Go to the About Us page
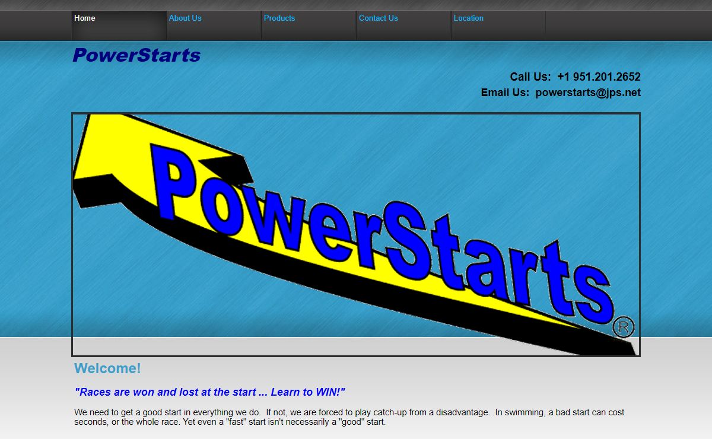This screenshot has height=439, width=712. tap(214, 26)
